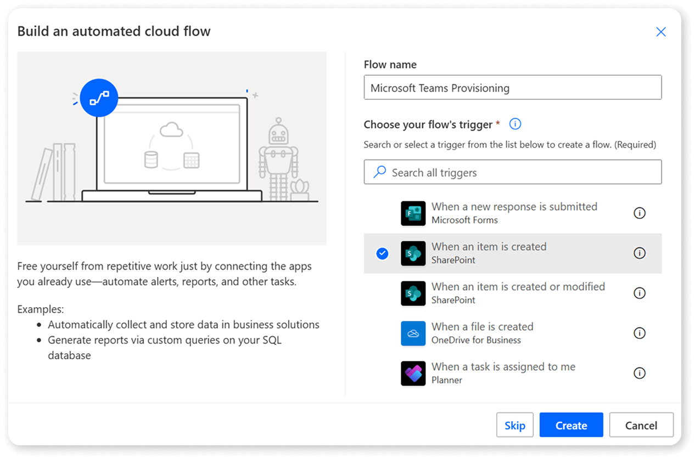
Task: Click the Planner trigger icon
Action: pyautogui.click(x=413, y=373)
